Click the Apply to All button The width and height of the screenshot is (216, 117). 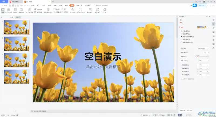(182, 111)
